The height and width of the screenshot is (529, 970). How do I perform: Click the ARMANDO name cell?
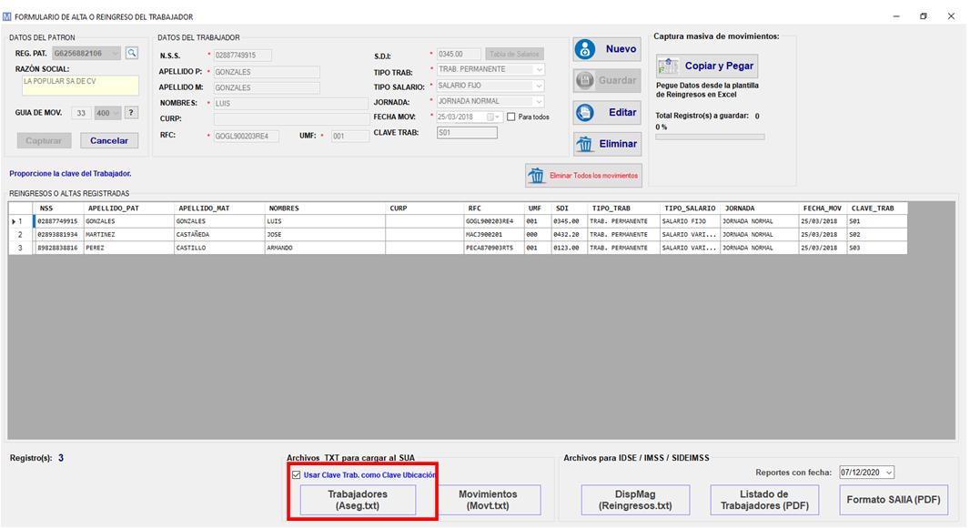tap(325, 248)
